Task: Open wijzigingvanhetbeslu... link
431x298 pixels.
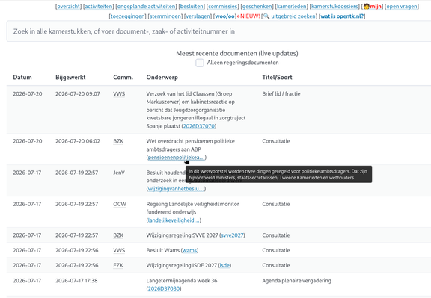Action: click(x=176, y=189)
